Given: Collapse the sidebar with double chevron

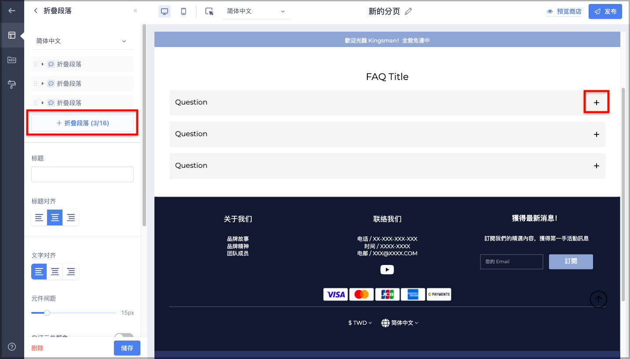Looking at the screenshot, I should point(135,11).
